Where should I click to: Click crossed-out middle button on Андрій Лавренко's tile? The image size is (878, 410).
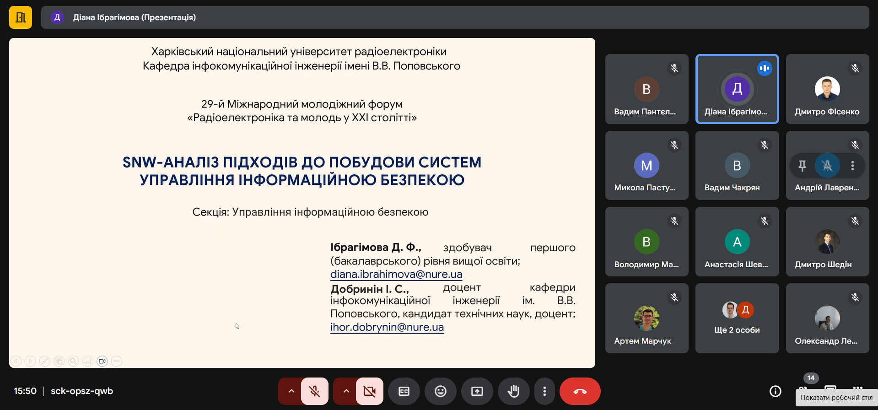(x=827, y=166)
